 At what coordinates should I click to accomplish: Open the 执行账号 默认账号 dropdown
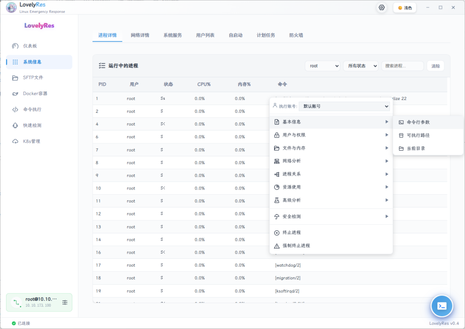pos(344,106)
